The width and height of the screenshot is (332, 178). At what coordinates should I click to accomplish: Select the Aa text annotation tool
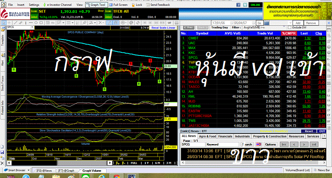[x=52, y=23]
